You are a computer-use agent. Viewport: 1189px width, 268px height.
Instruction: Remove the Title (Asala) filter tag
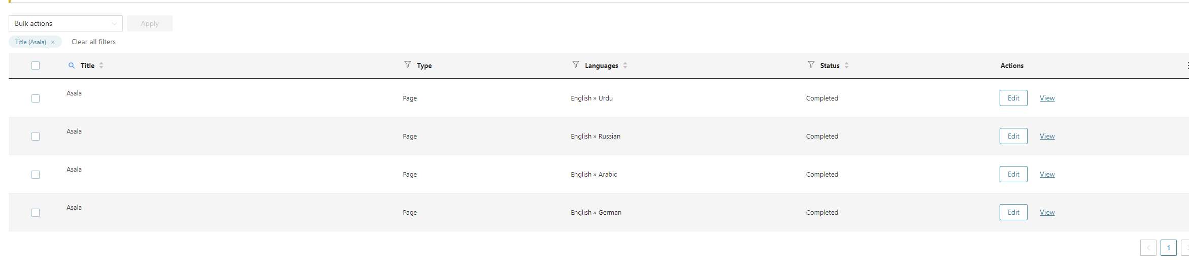click(53, 42)
